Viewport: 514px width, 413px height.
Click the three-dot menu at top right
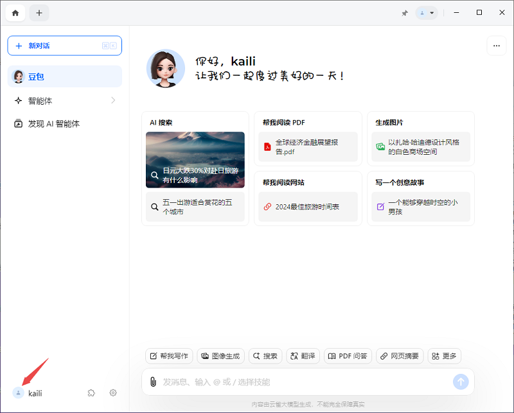[497, 46]
